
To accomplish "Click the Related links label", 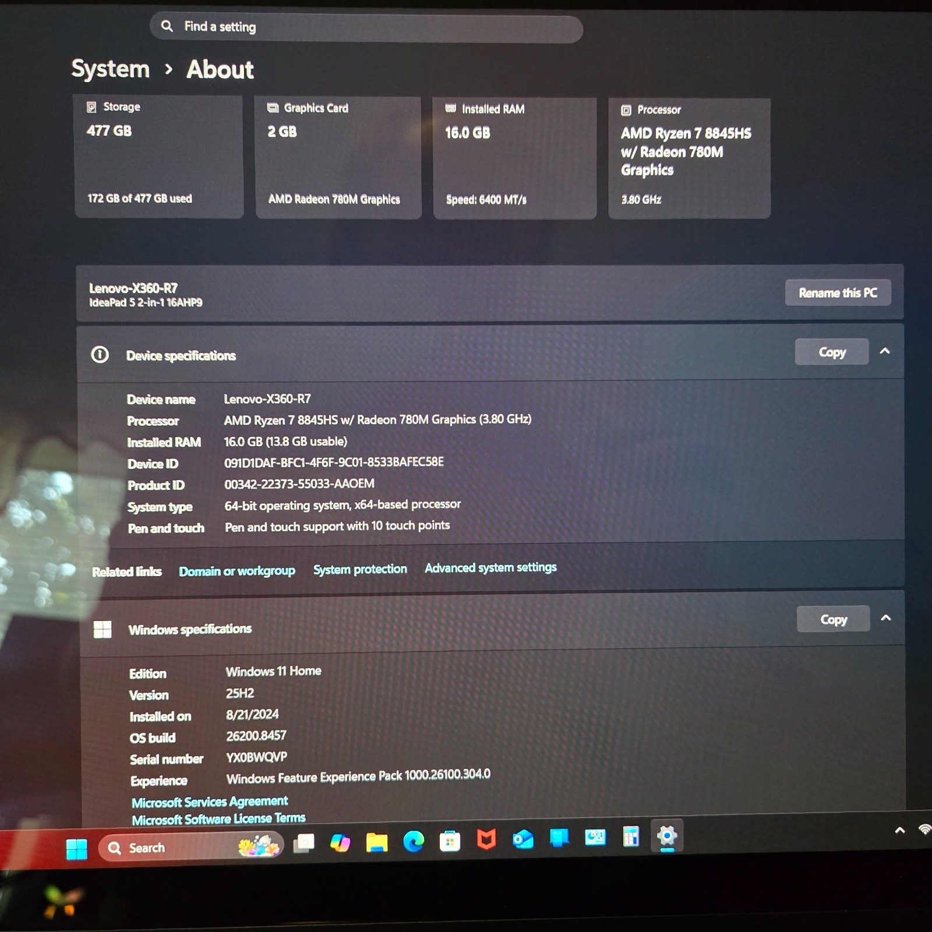I will click(126, 572).
